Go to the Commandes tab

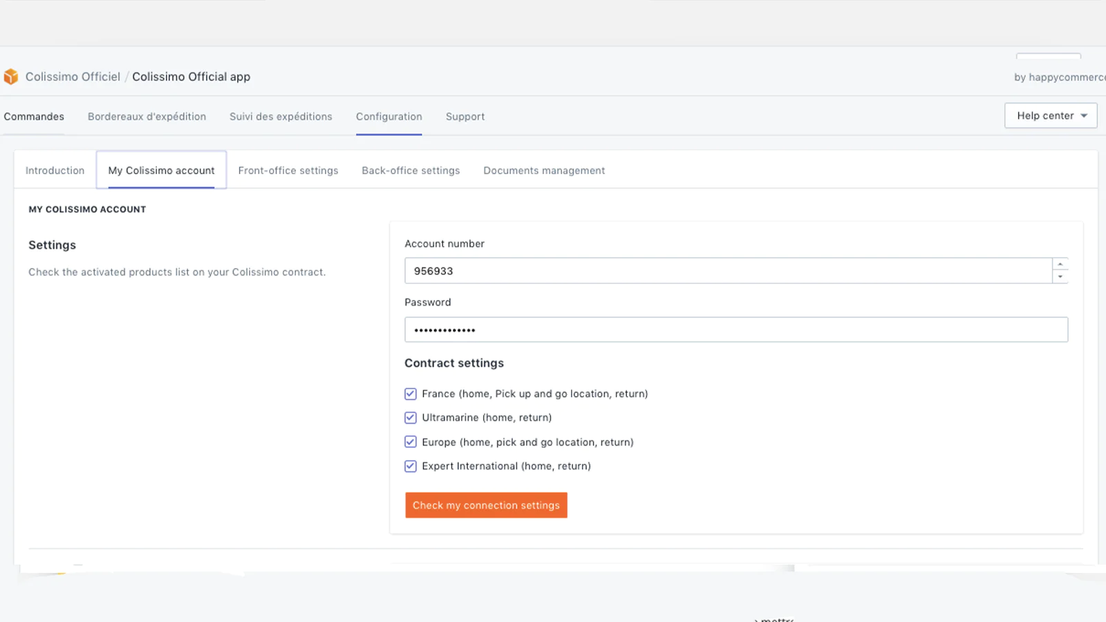tap(34, 117)
